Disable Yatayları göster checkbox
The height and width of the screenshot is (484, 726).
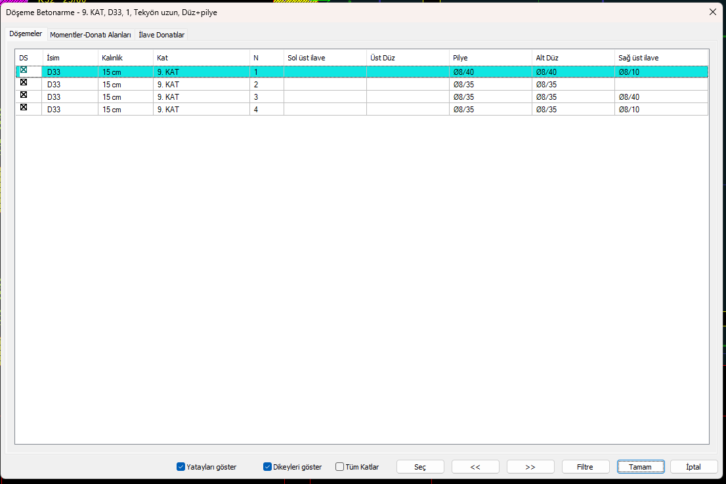point(181,467)
